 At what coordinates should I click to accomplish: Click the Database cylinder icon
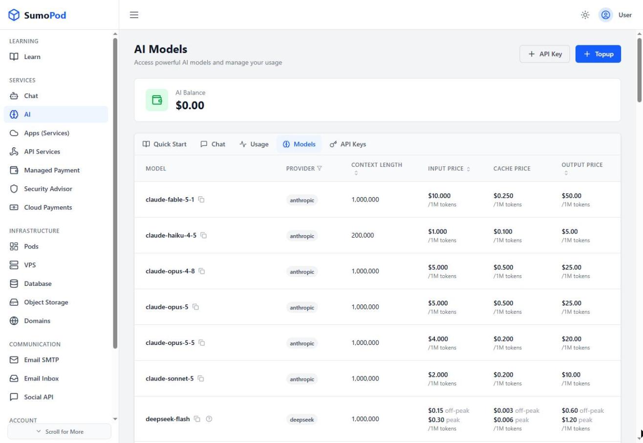pos(14,283)
